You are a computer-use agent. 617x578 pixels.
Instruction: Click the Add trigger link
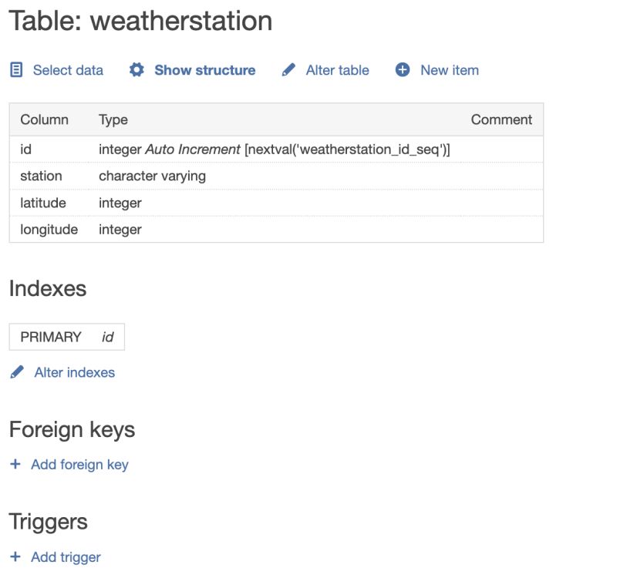(x=66, y=556)
